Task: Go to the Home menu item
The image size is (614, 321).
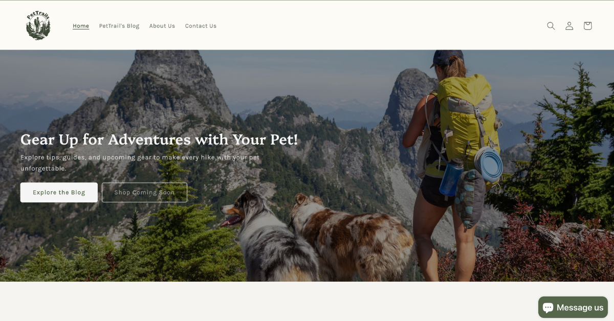Action: point(81,26)
